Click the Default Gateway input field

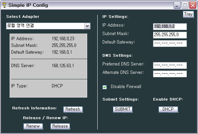click(170, 44)
